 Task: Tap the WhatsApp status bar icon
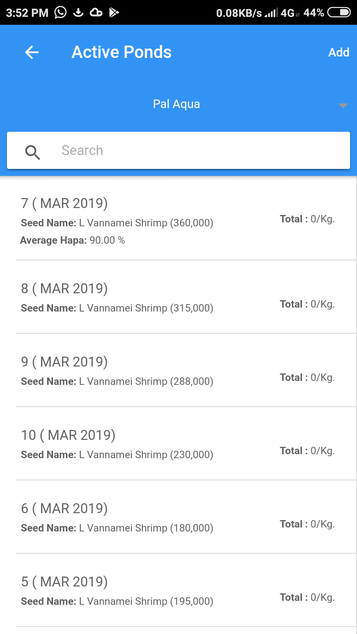click(60, 12)
